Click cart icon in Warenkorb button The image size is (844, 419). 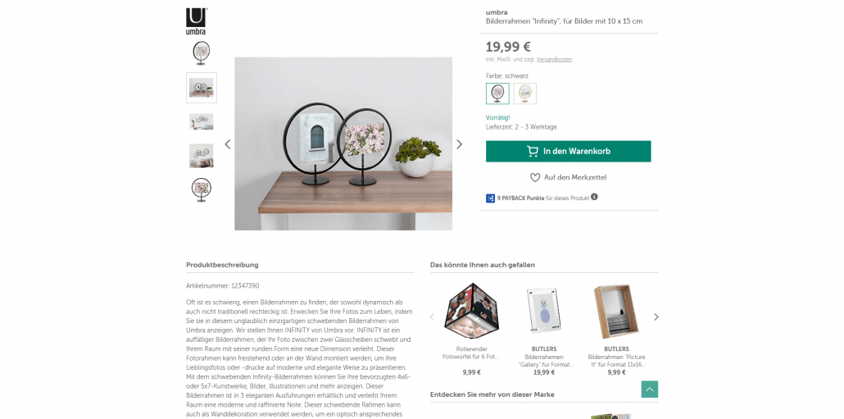pos(533,152)
